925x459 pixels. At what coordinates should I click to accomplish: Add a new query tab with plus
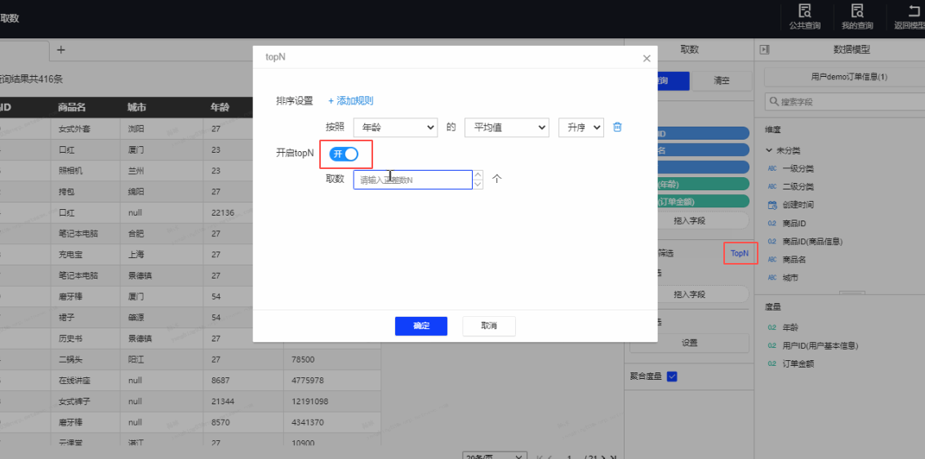tap(60, 50)
